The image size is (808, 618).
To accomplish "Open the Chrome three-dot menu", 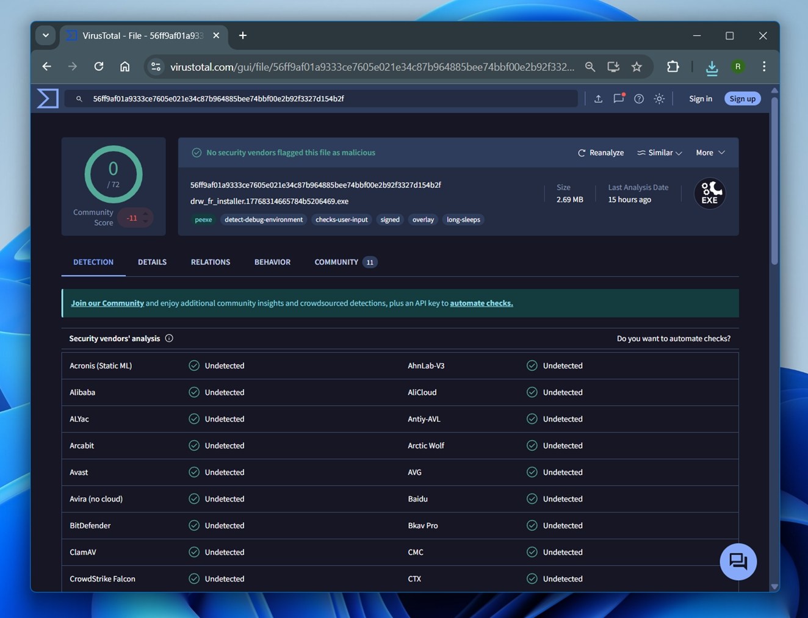I will click(x=764, y=66).
